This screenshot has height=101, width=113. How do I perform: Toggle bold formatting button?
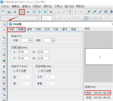click(x=60, y=18)
